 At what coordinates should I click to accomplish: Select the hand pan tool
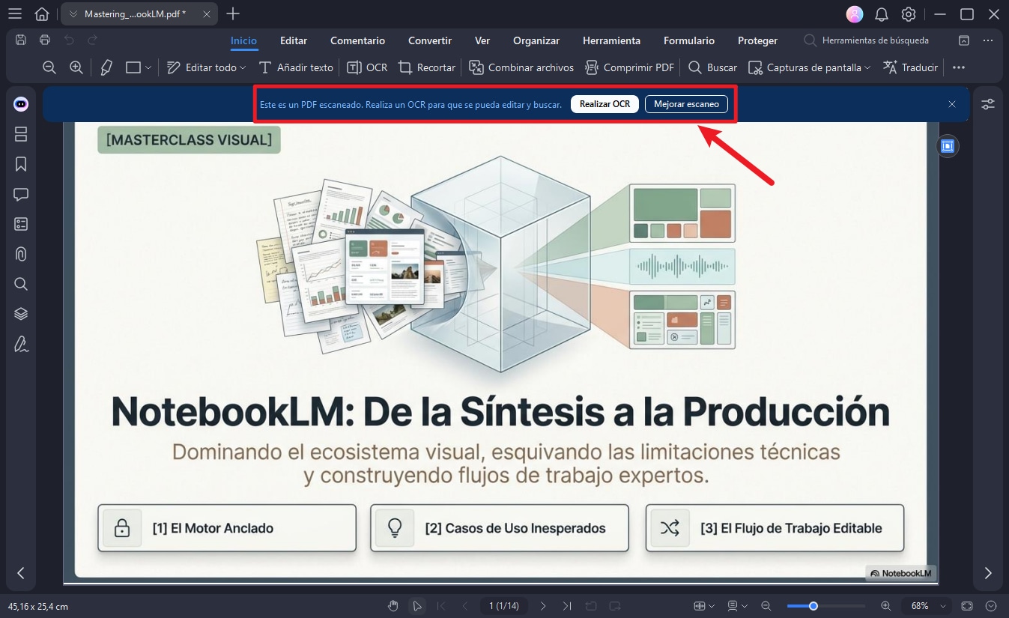coord(393,605)
